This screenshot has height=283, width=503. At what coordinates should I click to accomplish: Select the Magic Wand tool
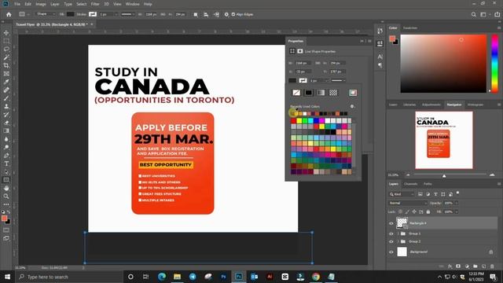pos(6,57)
